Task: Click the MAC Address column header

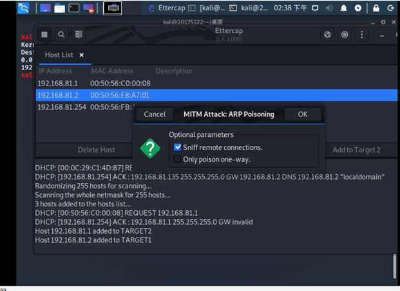Action: pyautogui.click(x=112, y=71)
